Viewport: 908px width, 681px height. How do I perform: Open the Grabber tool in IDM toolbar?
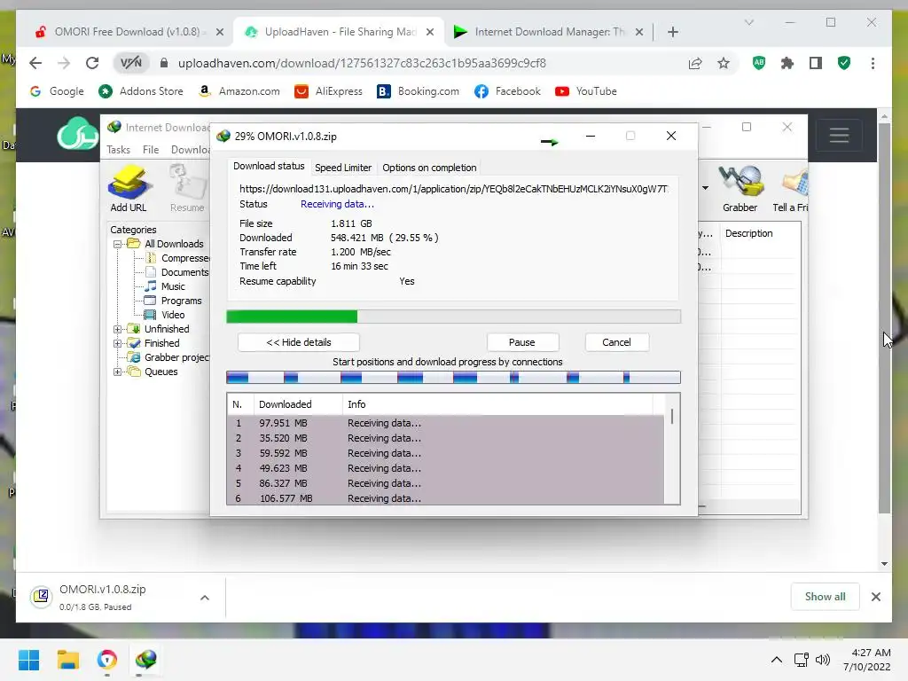(x=740, y=188)
